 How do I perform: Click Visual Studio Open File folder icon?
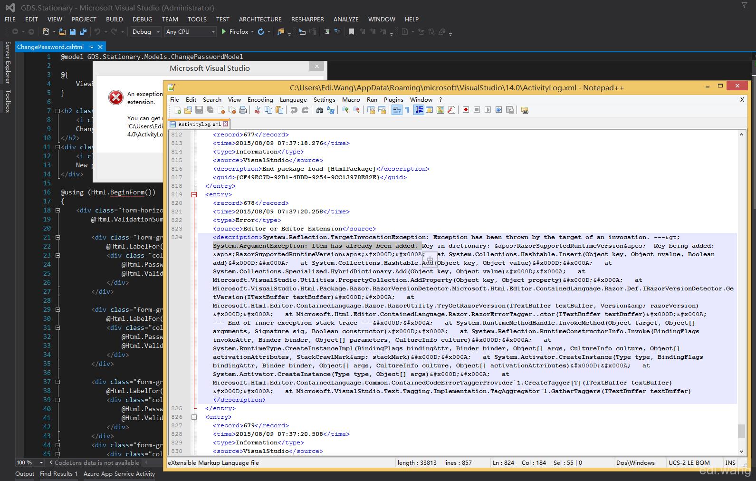tap(62, 32)
